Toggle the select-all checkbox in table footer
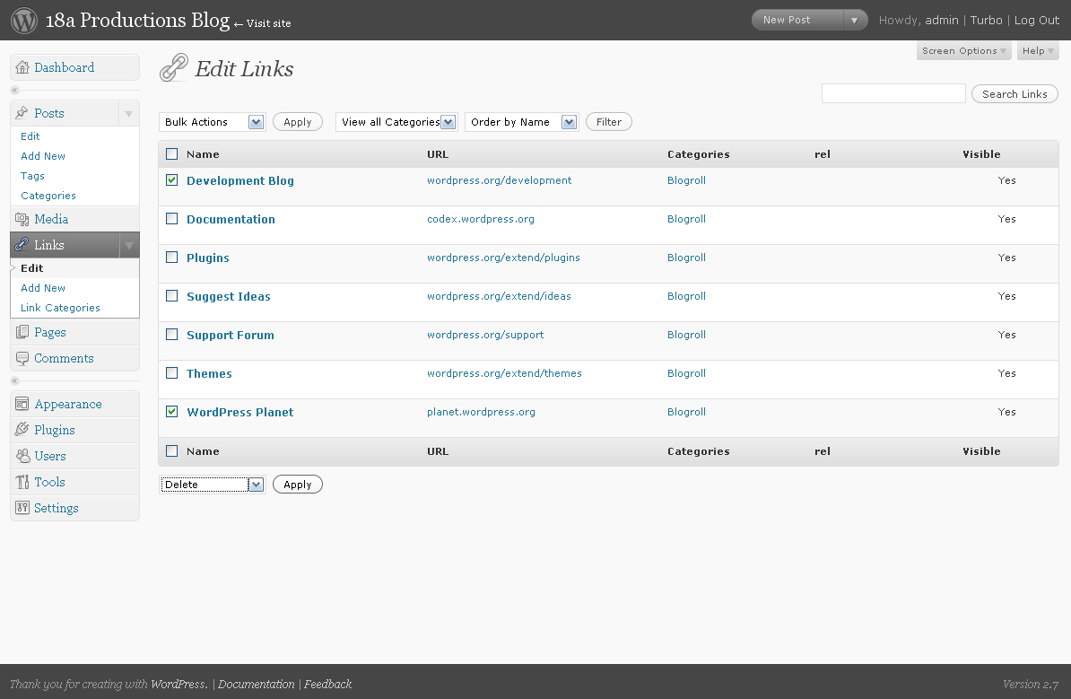 click(x=172, y=451)
